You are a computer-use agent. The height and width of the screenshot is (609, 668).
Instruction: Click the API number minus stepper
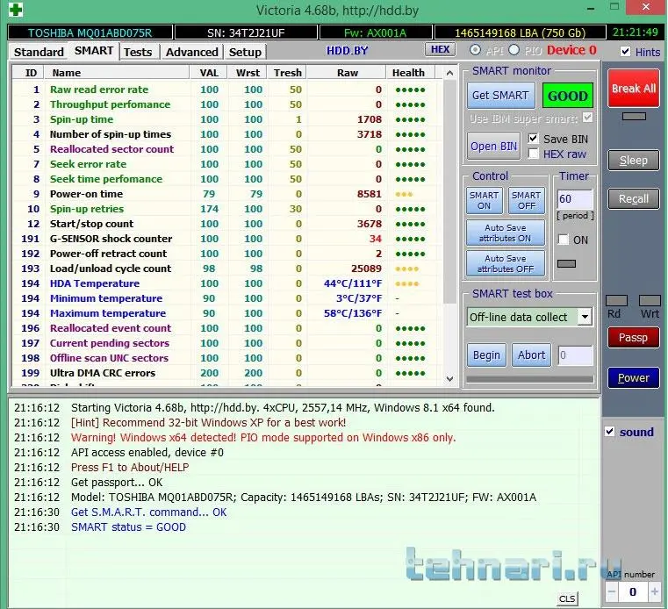click(x=612, y=591)
